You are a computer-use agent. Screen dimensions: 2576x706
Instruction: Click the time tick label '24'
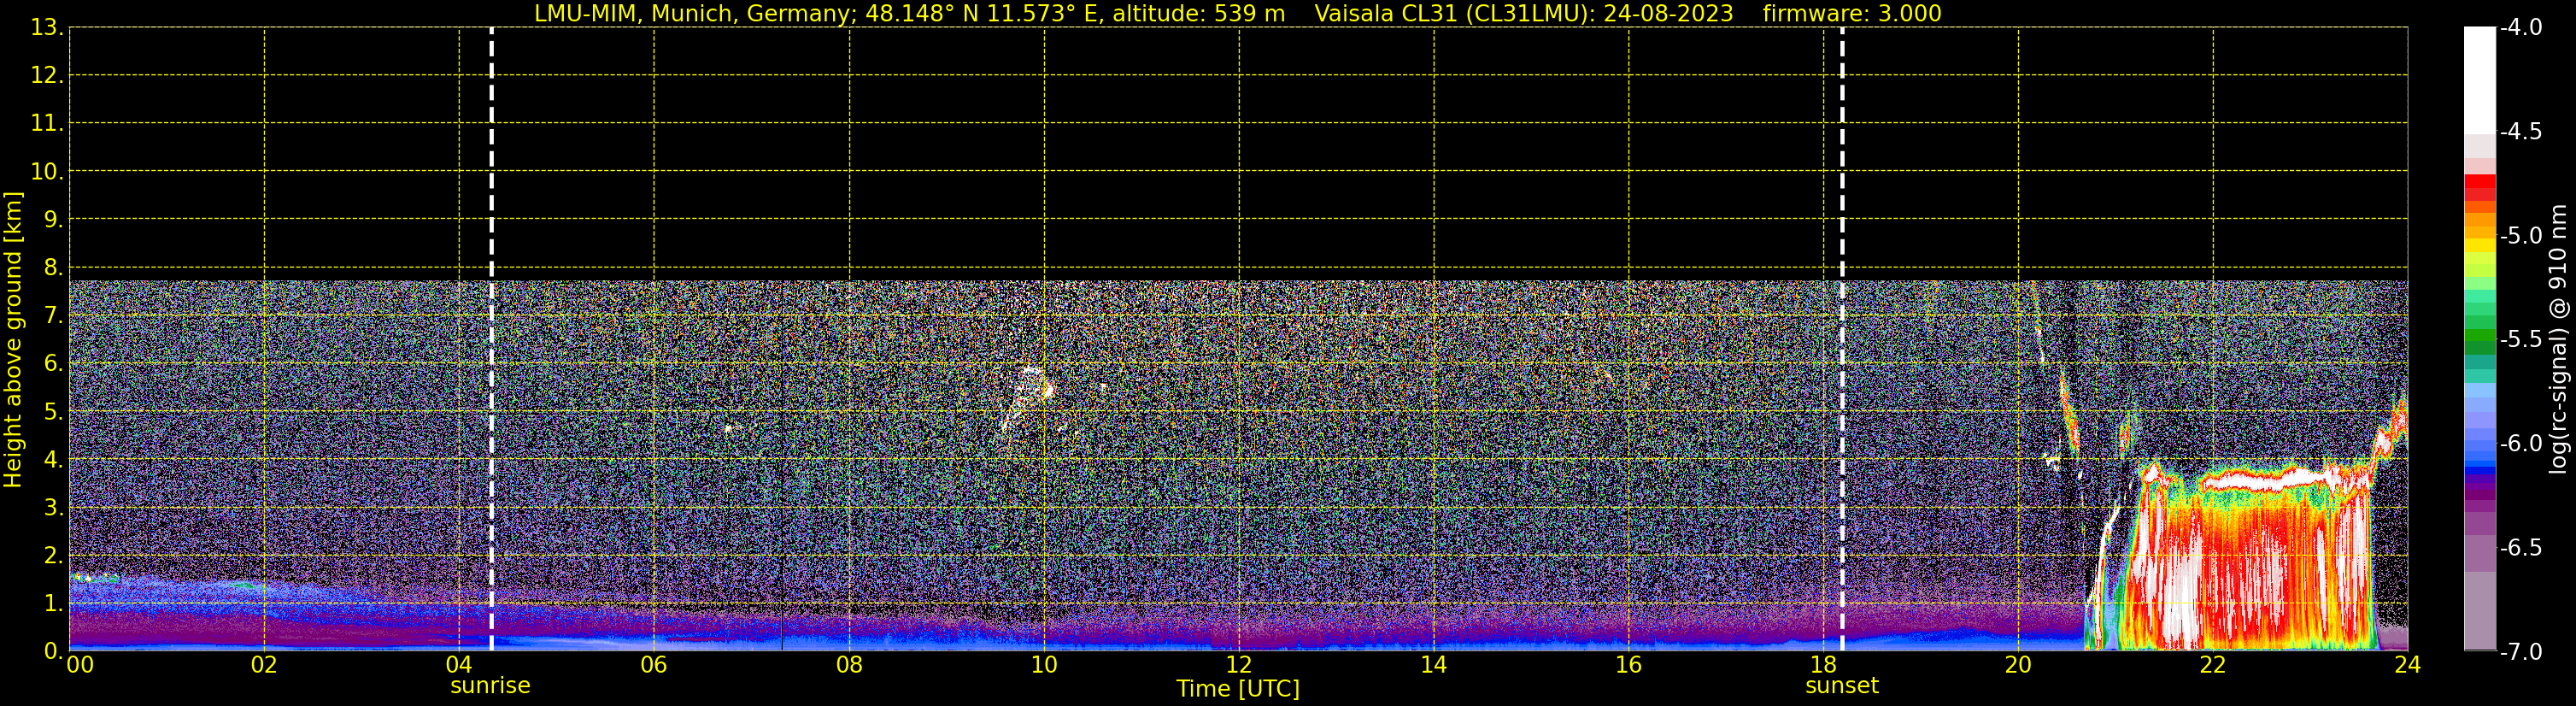tap(2407, 665)
